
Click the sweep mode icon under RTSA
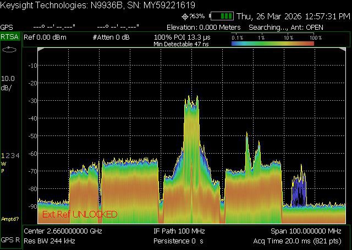point(9,50)
